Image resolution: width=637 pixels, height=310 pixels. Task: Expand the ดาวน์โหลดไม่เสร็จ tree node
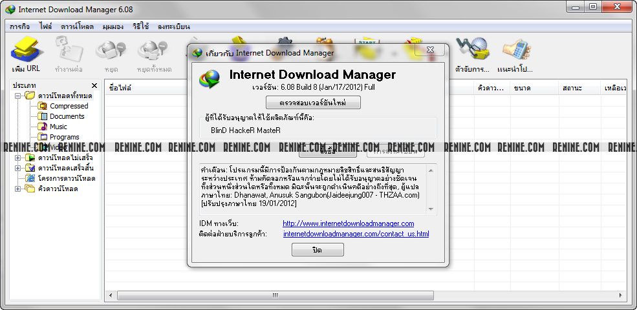(17, 158)
